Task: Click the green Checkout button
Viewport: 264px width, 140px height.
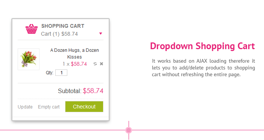Action: click(x=84, y=107)
